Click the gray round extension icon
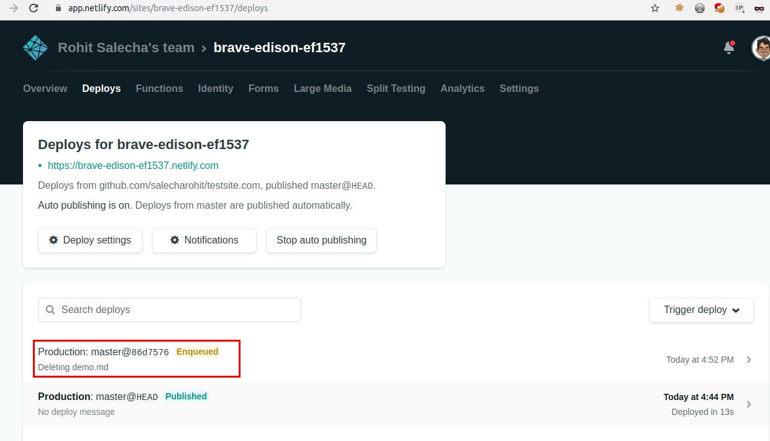The image size is (770, 441). 700,9
